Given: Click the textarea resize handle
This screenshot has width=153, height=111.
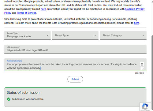Looking at the screenshot, I should tap(143, 68).
